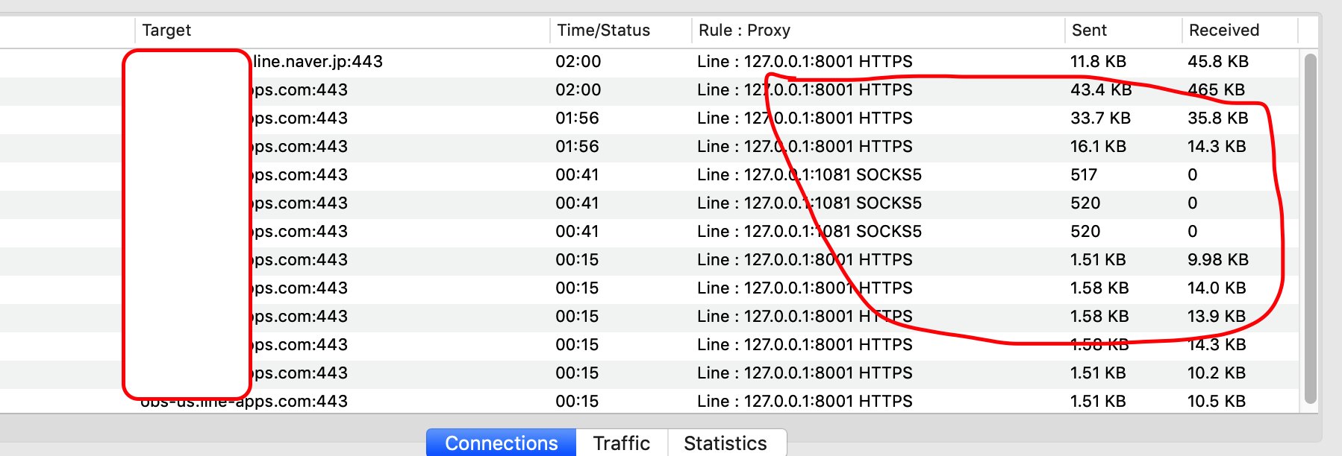
Task: Click the 465 KB received value
Action: [x=1216, y=90]
